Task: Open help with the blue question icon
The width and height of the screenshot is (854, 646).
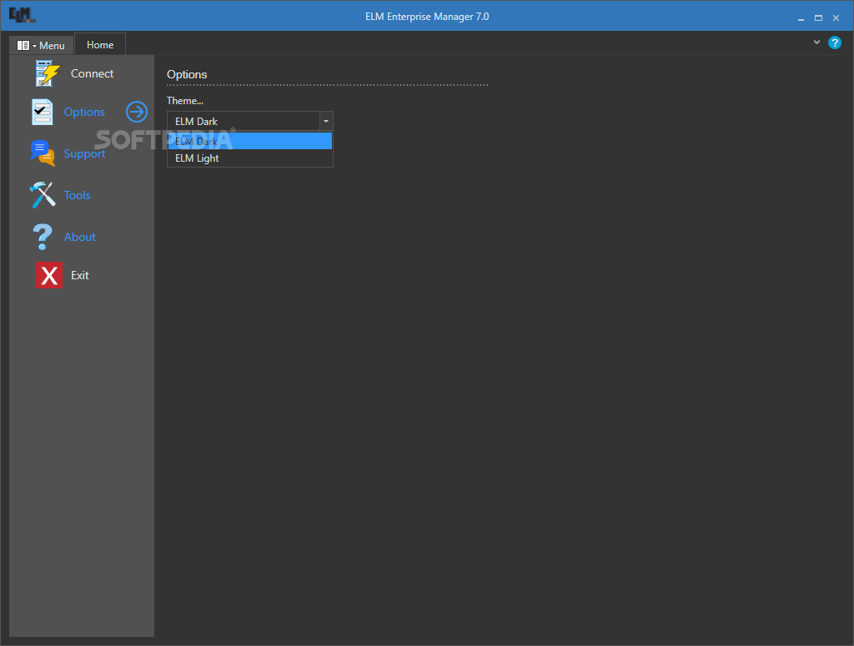Action: click(x=834, y=43)
